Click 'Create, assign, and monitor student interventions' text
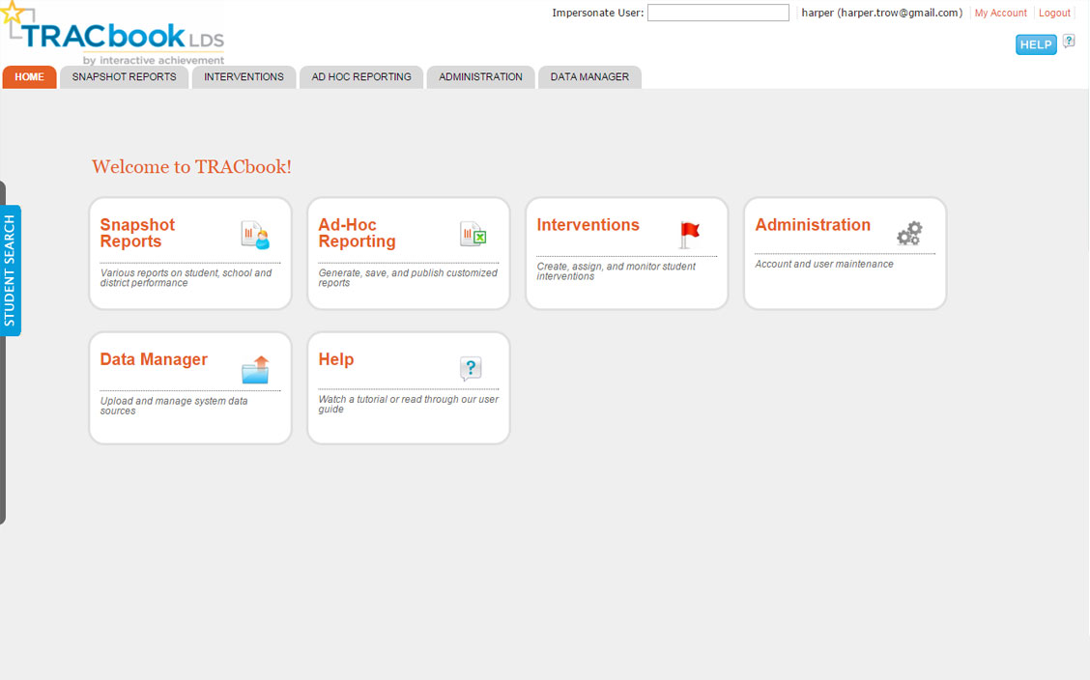Image resolution: width=1090 pixels, height=680 pixels. 616,270
